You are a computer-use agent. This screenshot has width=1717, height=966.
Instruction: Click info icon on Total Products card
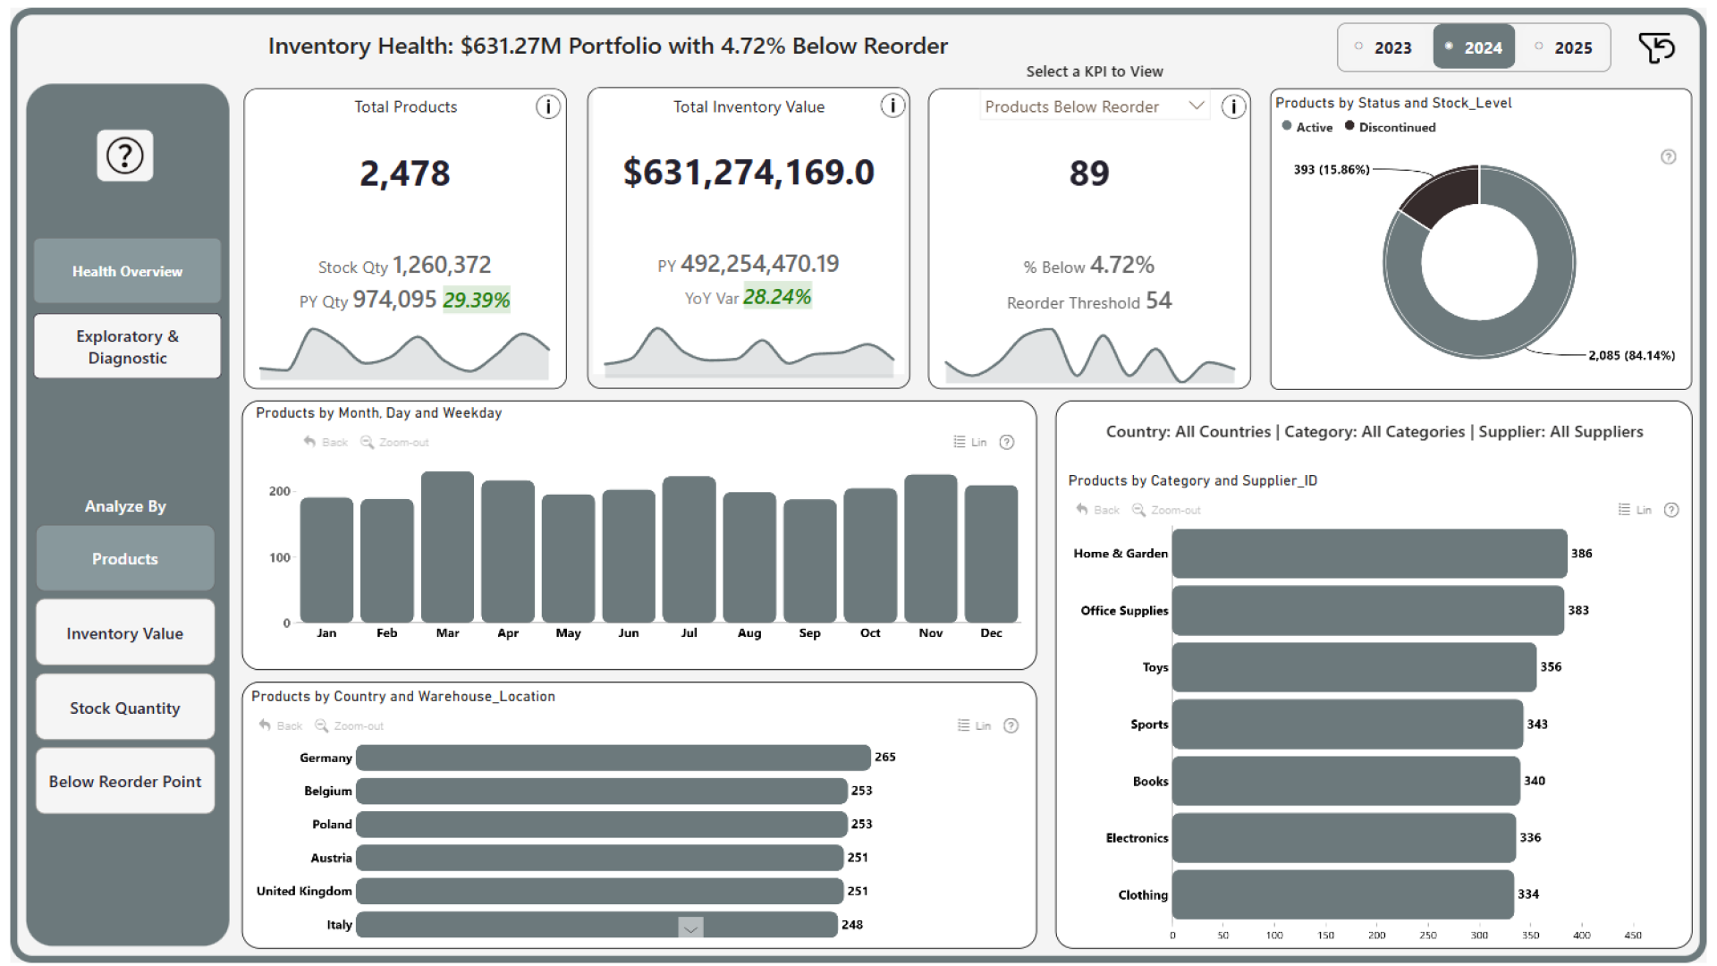click(547, 106)
